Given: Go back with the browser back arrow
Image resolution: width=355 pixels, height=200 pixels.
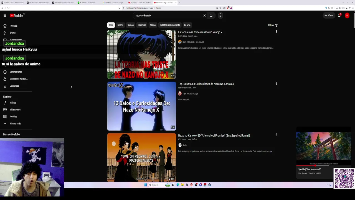Looking at the screenshot, I should click(2, 8).
